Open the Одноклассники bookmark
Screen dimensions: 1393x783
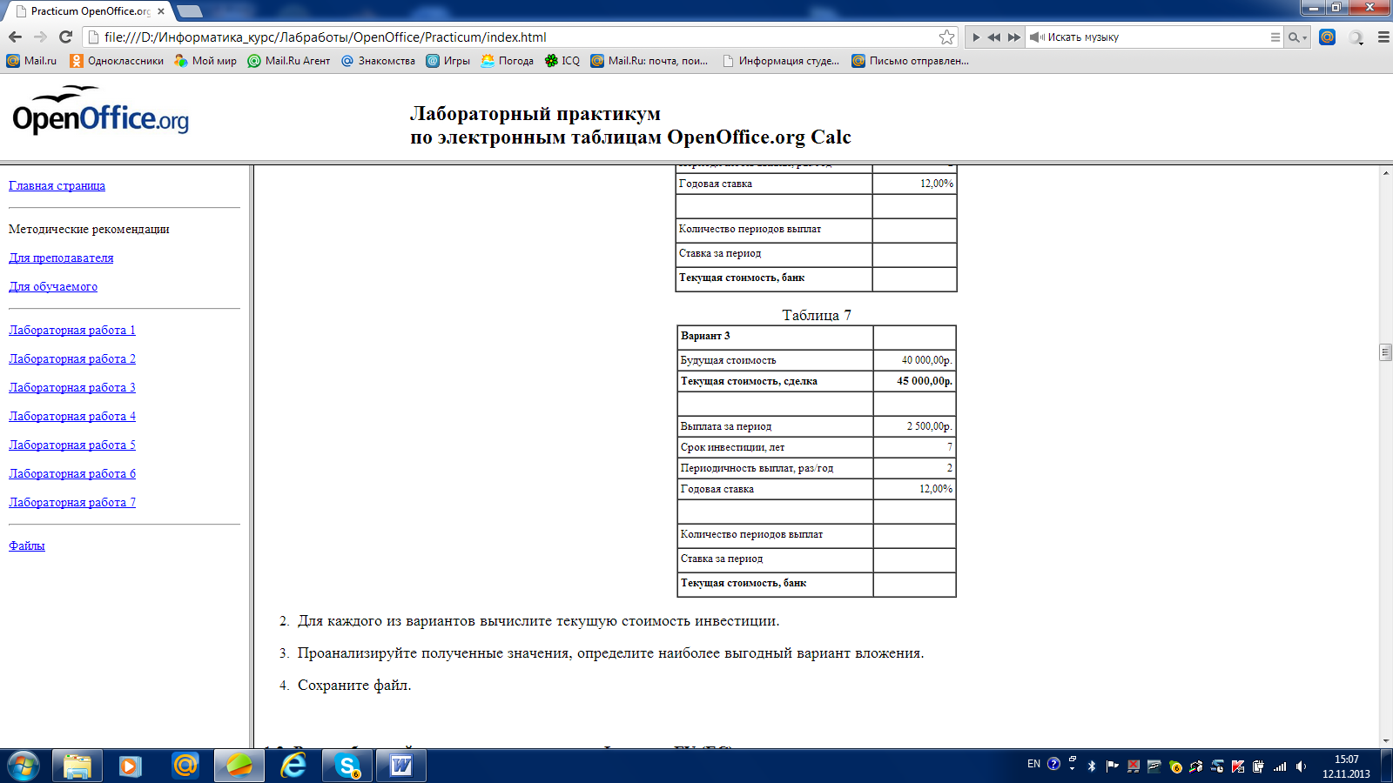click(117, 61)
